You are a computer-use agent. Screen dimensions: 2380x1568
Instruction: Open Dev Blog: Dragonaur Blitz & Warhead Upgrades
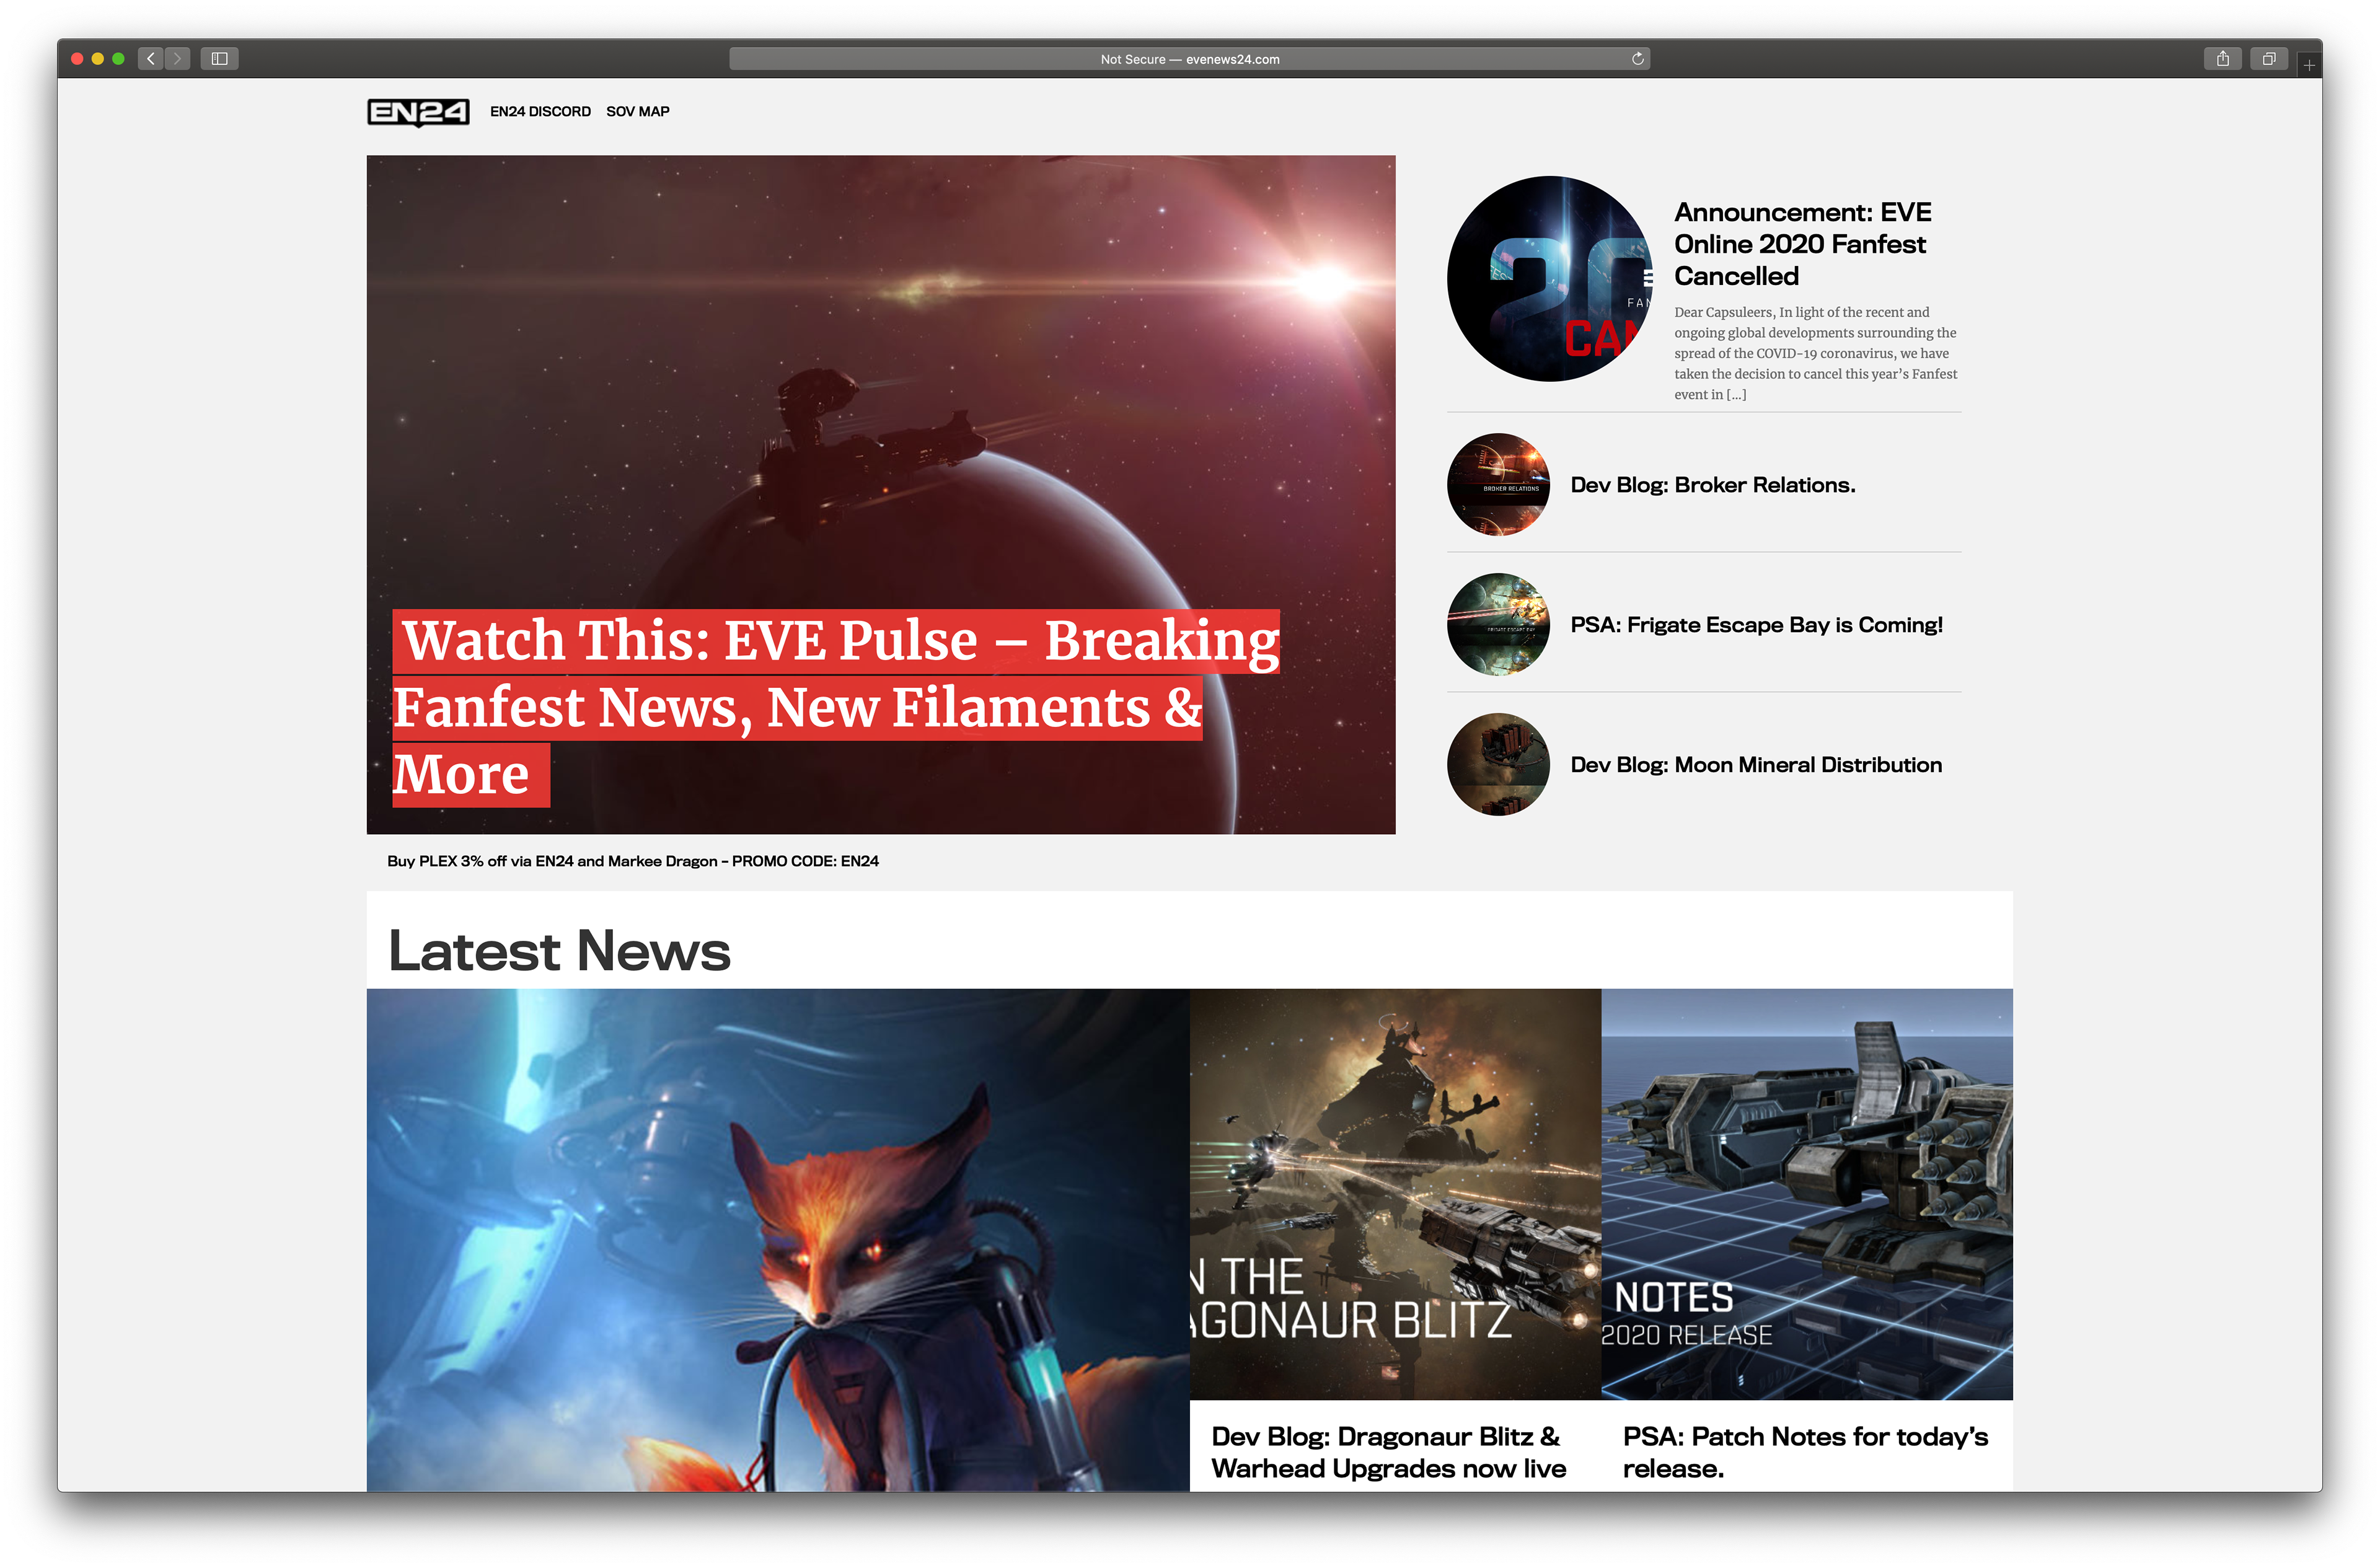click(x=1388, y=1452)
